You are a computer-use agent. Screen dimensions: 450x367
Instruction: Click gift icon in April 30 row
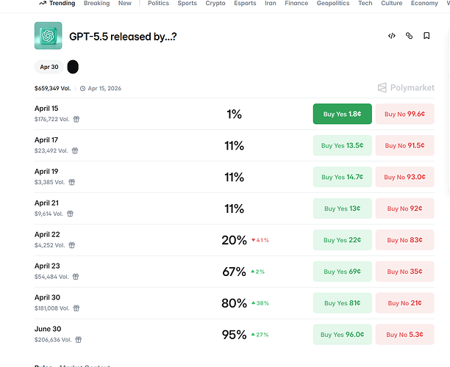click(76, 308)
